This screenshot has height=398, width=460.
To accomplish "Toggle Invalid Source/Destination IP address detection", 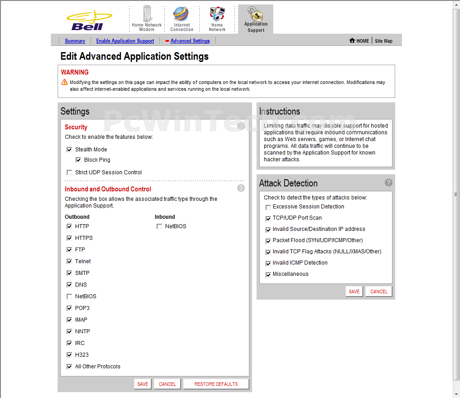I will 268,230.
